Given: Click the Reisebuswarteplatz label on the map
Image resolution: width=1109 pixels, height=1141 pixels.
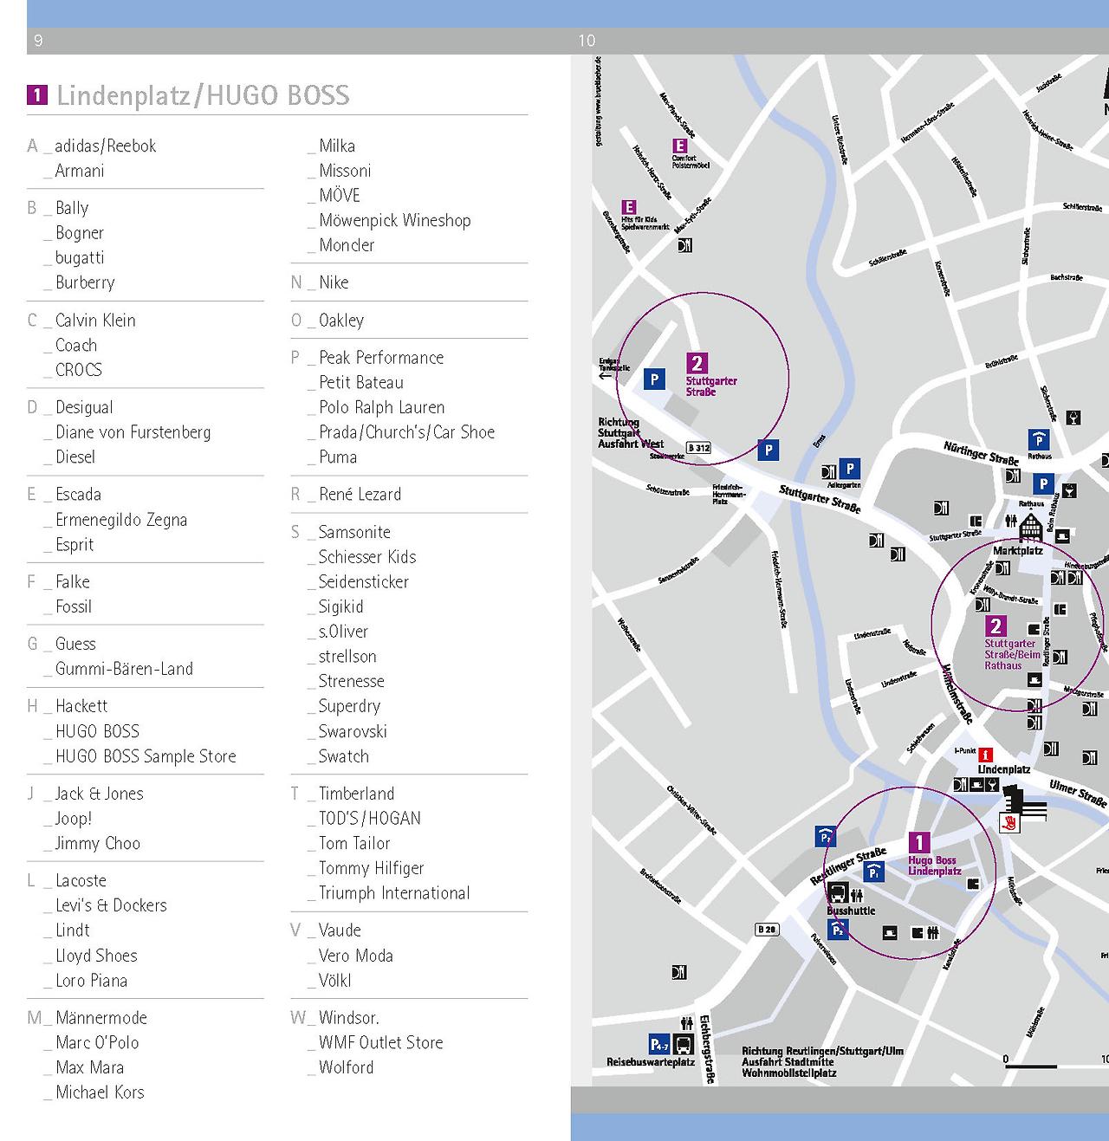Looking at the screenshot, I should click(651, 1062).
